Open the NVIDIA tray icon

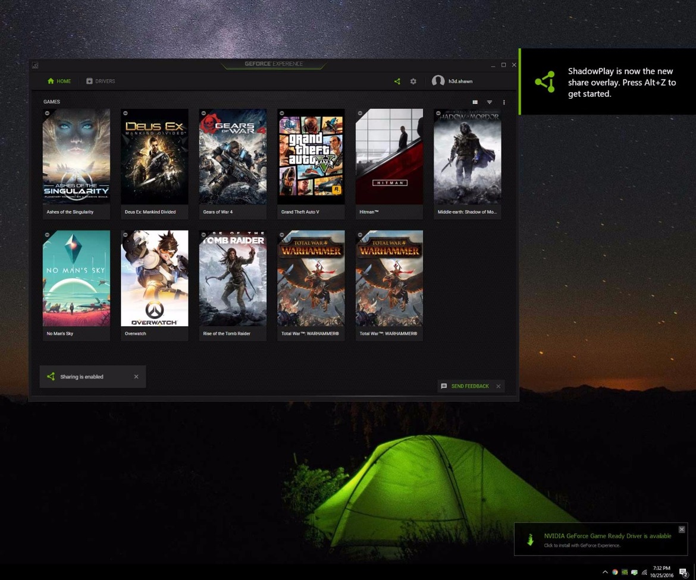(625, 572)
